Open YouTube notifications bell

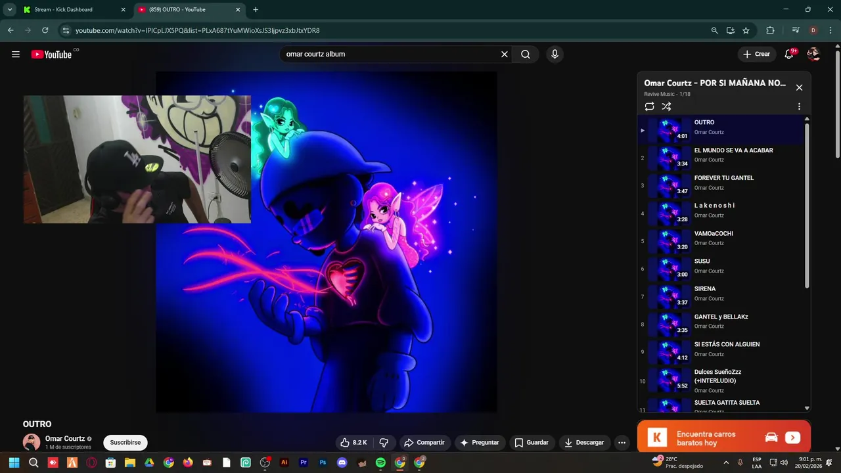click(x=789, y=55)
